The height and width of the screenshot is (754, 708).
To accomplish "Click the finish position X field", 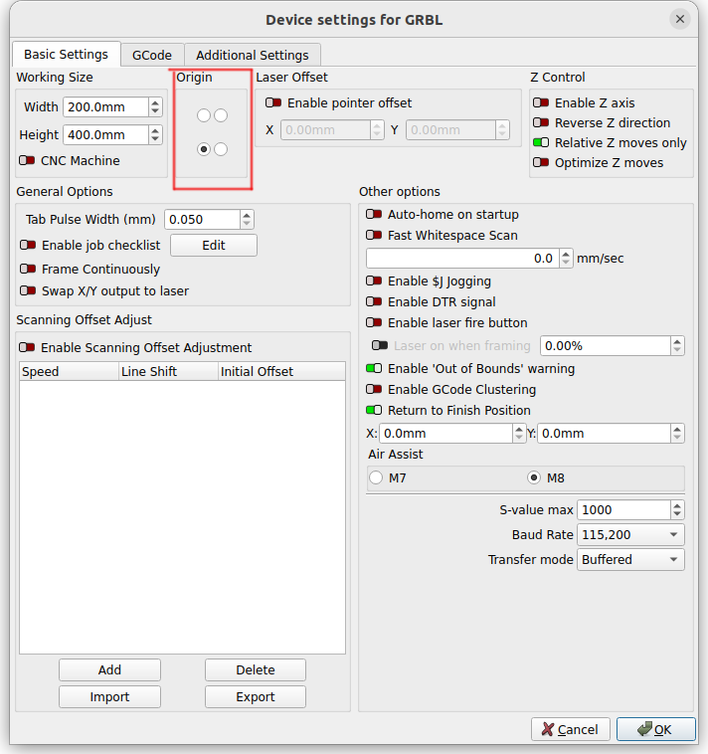I will [445, 434].
